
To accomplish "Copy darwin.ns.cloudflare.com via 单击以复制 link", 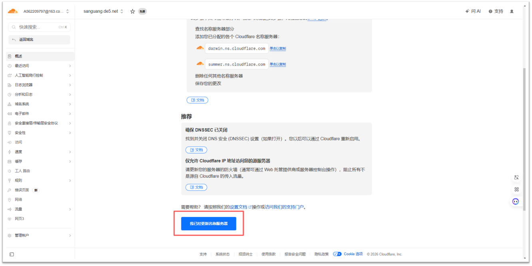I will pos(278,49).
